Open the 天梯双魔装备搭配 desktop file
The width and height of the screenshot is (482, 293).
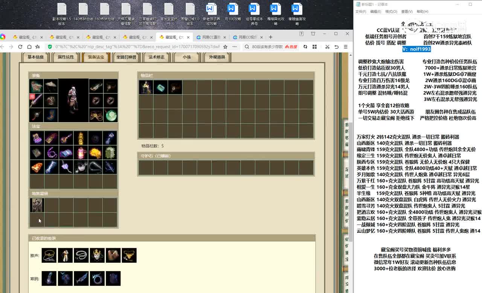(x=126, y=14)
